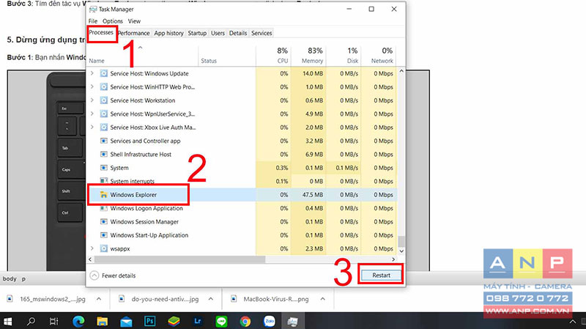Image resolution: width=586 pixels, height=329 pixels.
Task: Click the System process icon
Action: tap(104, 168)
